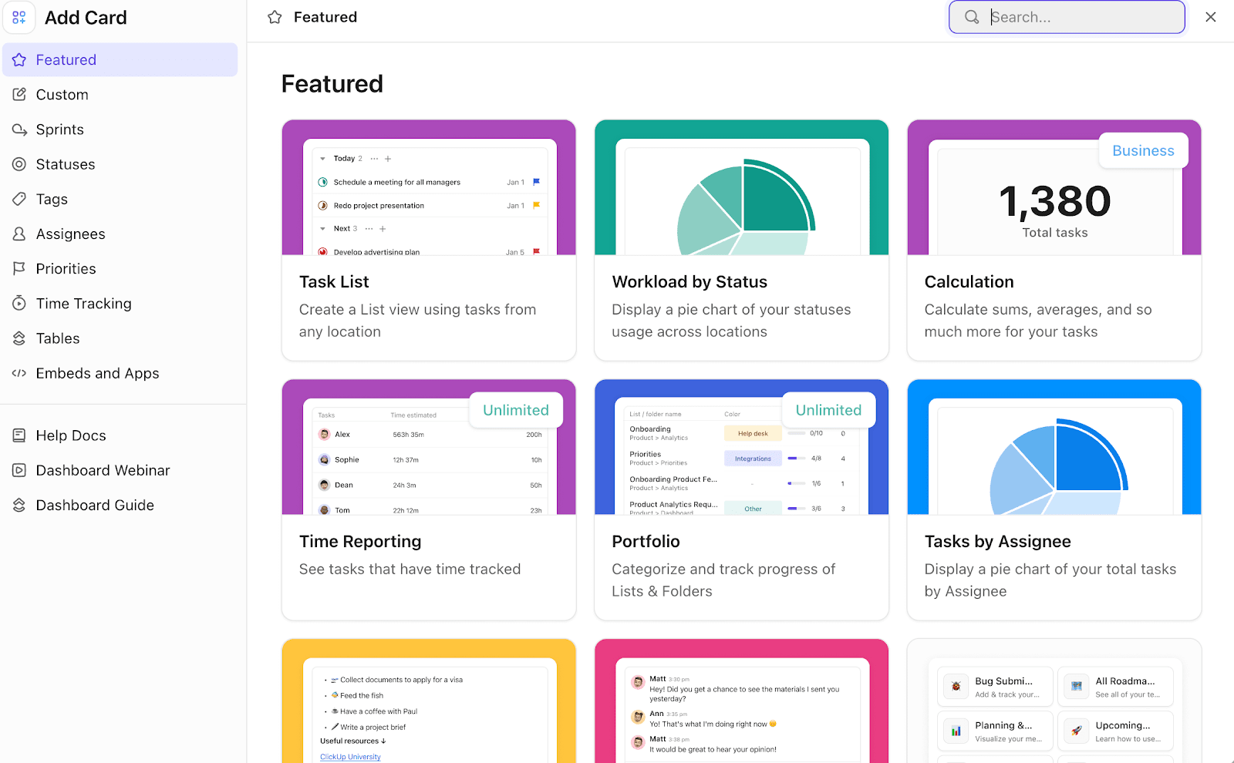Click the star icon in the top header
Screen dimensions: 1234x763
(x=275, y=17)
